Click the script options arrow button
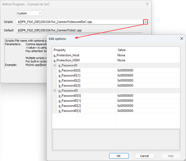The height and width of the screenshot is (161, 186). coord(145,22)
